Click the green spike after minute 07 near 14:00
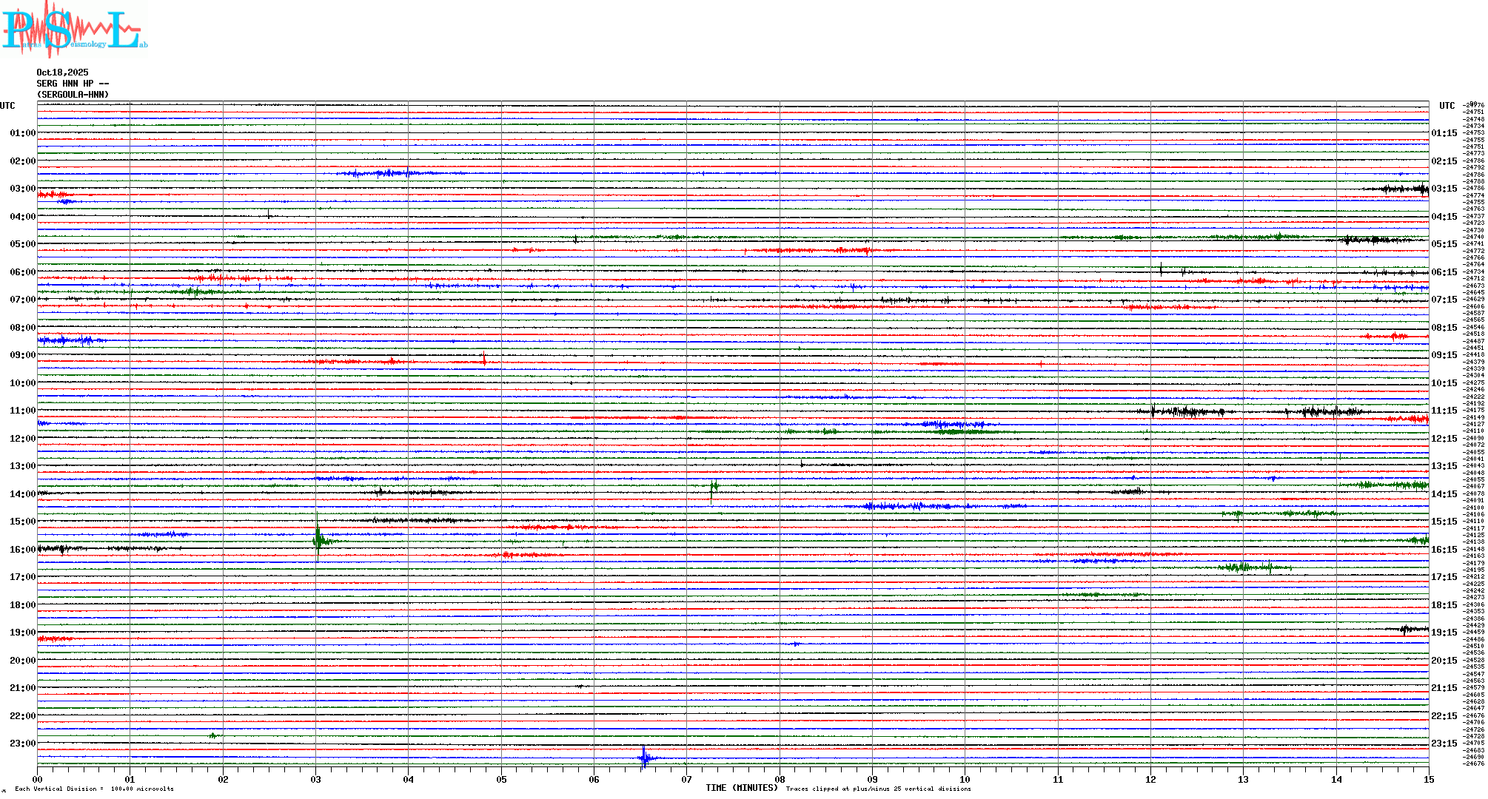Image resolution: width=1488 pixels, height=799 pixels. (x=713, y=488)
